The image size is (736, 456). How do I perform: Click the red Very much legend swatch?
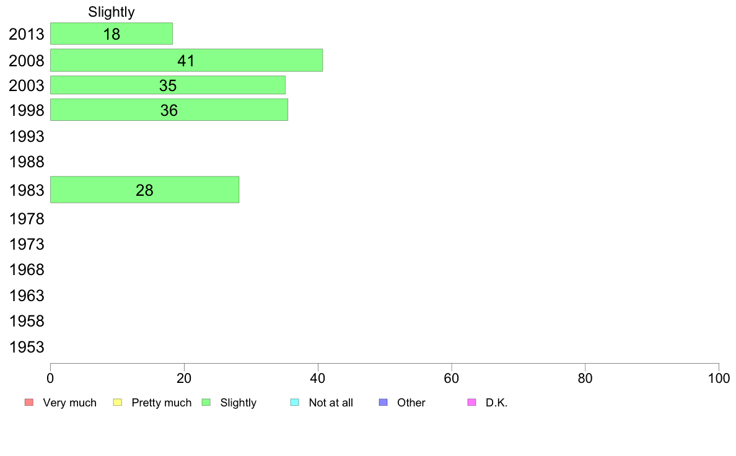[x=29, y=403]
